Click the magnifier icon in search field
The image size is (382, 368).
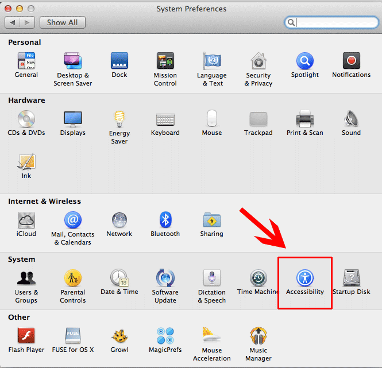pos(291,22)
